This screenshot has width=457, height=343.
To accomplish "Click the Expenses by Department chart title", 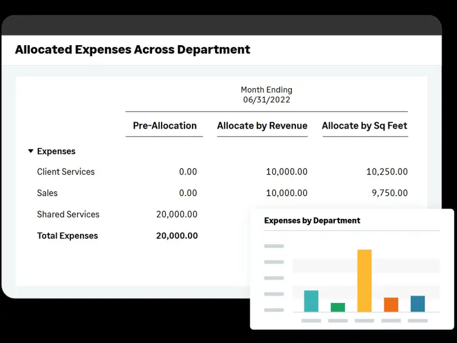I will [312, 221].
